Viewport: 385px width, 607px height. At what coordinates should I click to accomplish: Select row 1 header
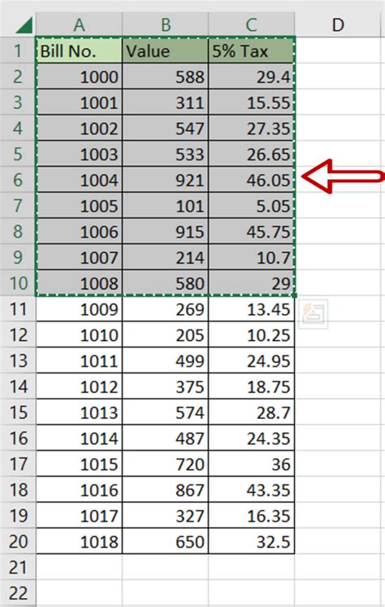(x=18, y=50)
